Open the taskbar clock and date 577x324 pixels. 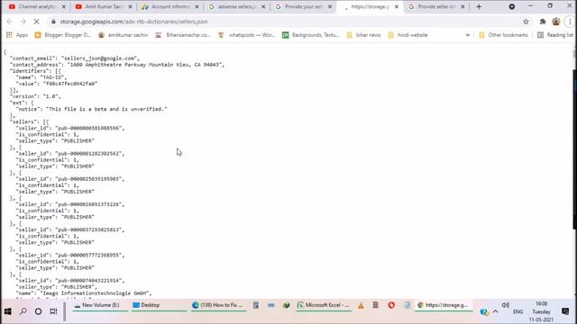pos(541,312)
